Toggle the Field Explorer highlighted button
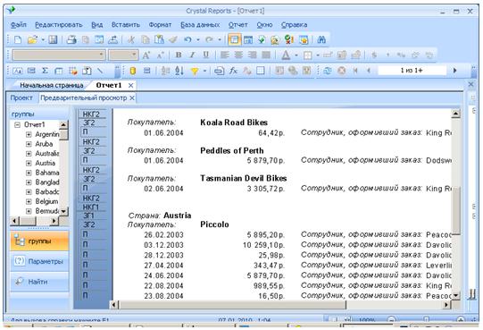Image resolution: width=483 pixels, height=330 pixels. [234, 40]
